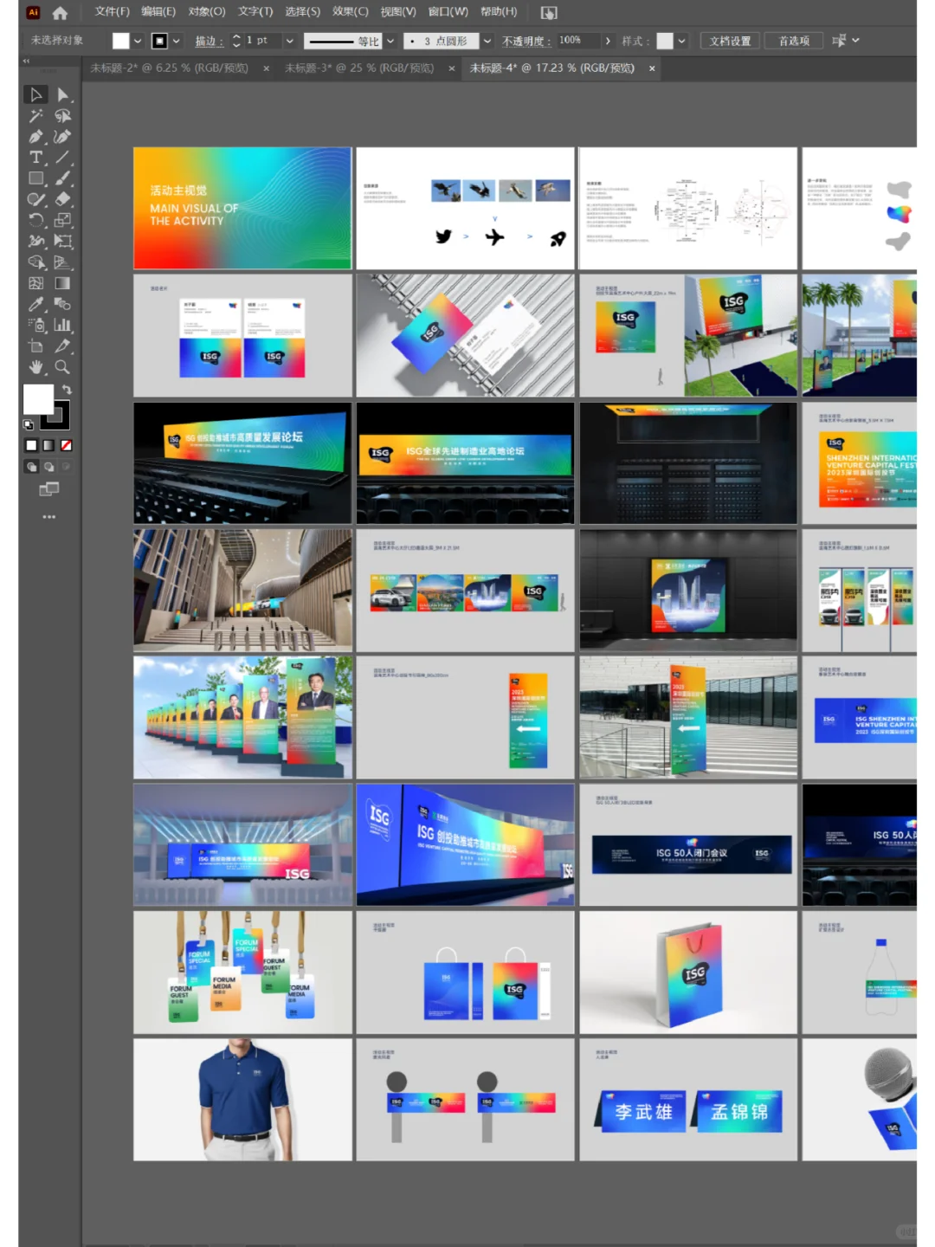Select the Blend tool

point(63,304)
